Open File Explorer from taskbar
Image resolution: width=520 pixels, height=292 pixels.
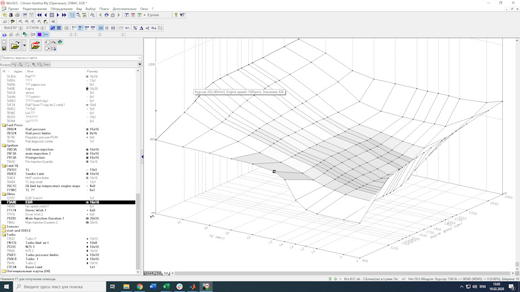tap(126, 287)
